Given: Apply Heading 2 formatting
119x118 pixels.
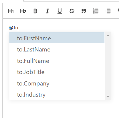Looking at the screenshot, I should 23,11.
